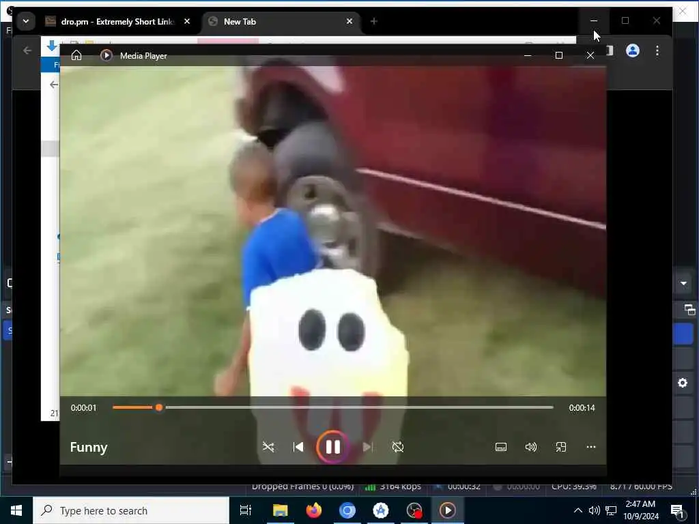Screen dimensions: 699x524
Task: Go back in the browser
Action: (27, 50)
